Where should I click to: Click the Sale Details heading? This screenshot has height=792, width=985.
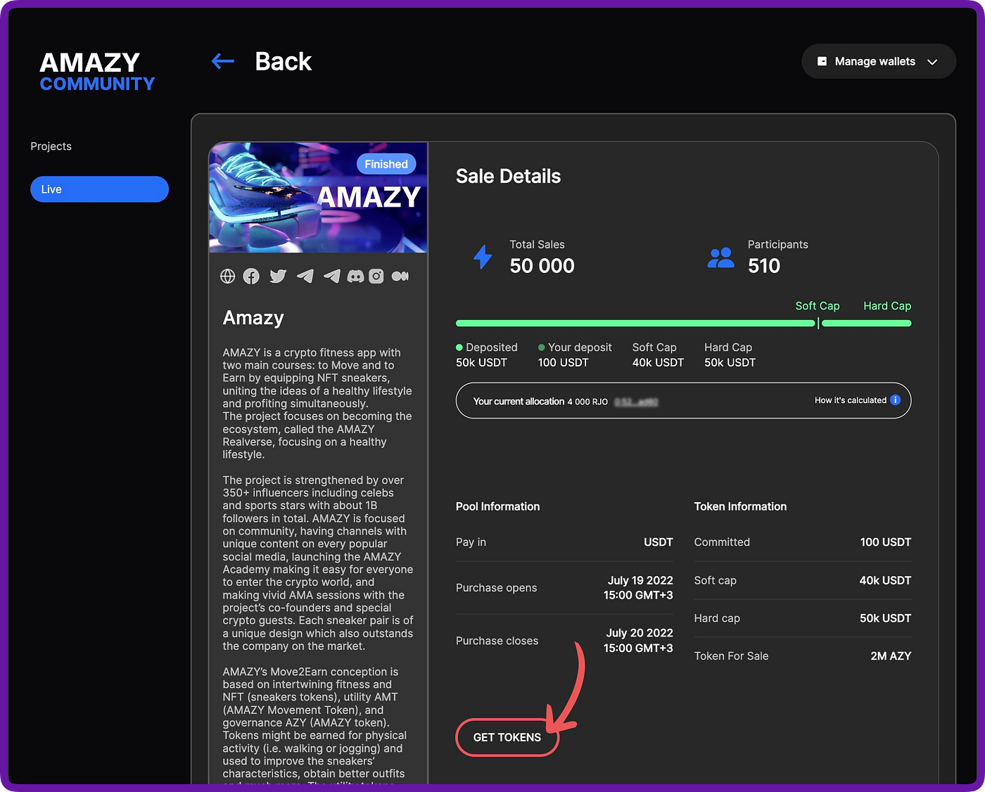pyautogui.click(x=508, y=176)
